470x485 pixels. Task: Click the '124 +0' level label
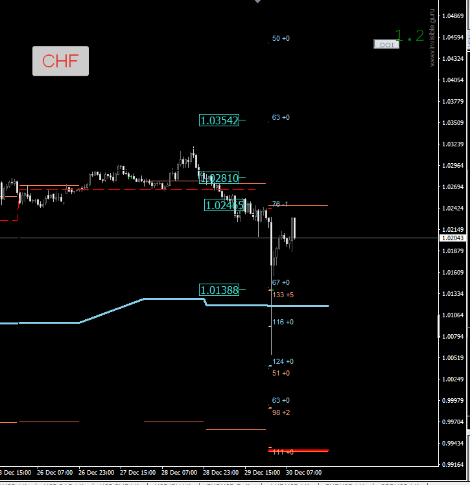283,361
